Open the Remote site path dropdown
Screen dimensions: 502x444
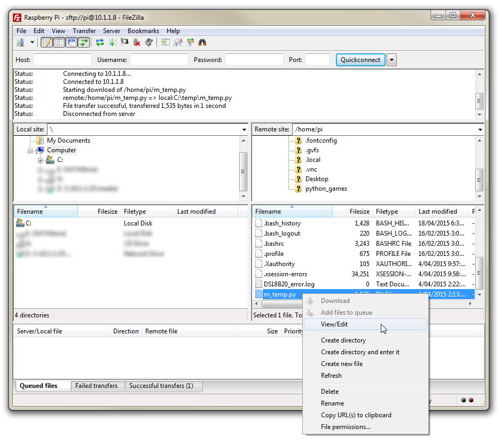click(x=480, y=129)
